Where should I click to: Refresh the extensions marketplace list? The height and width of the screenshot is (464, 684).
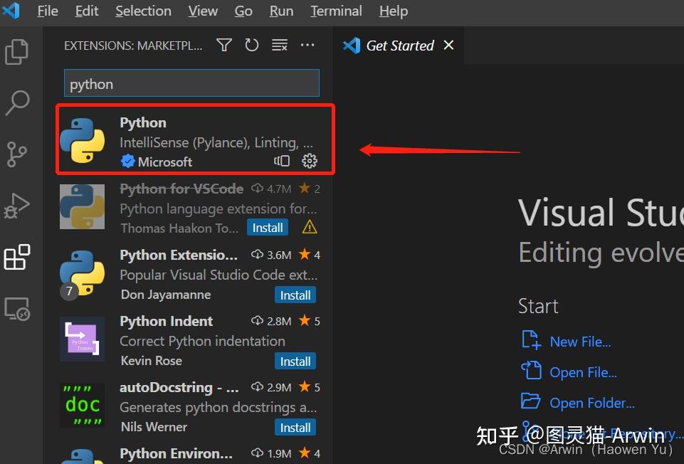coord(251,44)
